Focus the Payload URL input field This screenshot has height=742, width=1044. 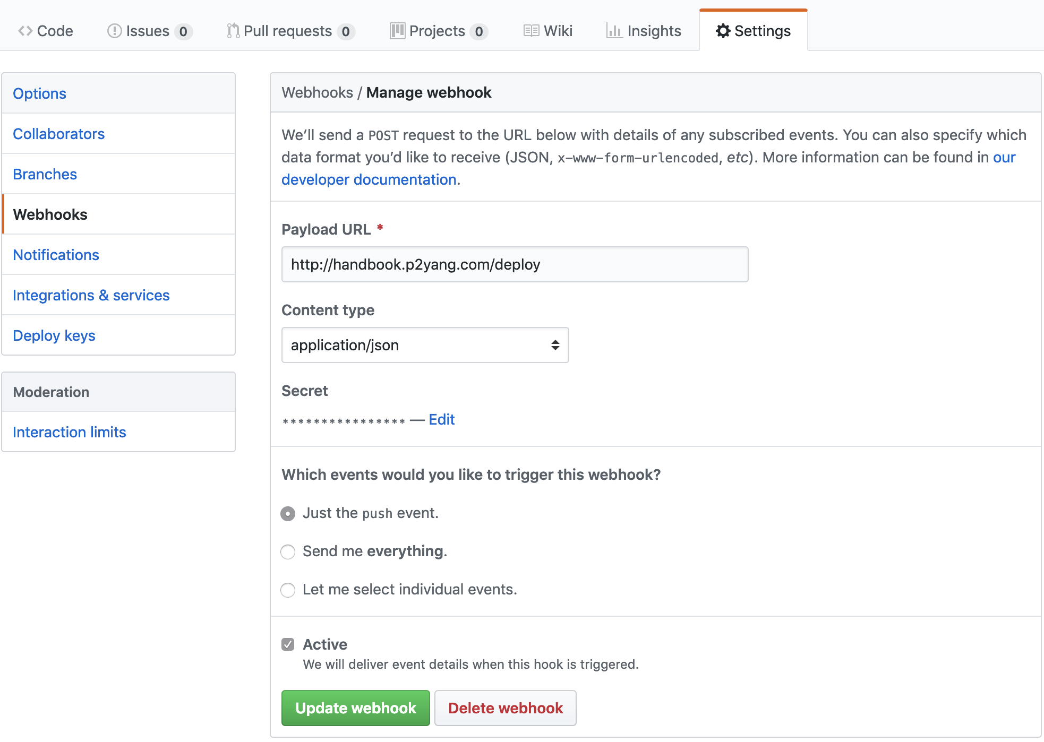(515, 264)
